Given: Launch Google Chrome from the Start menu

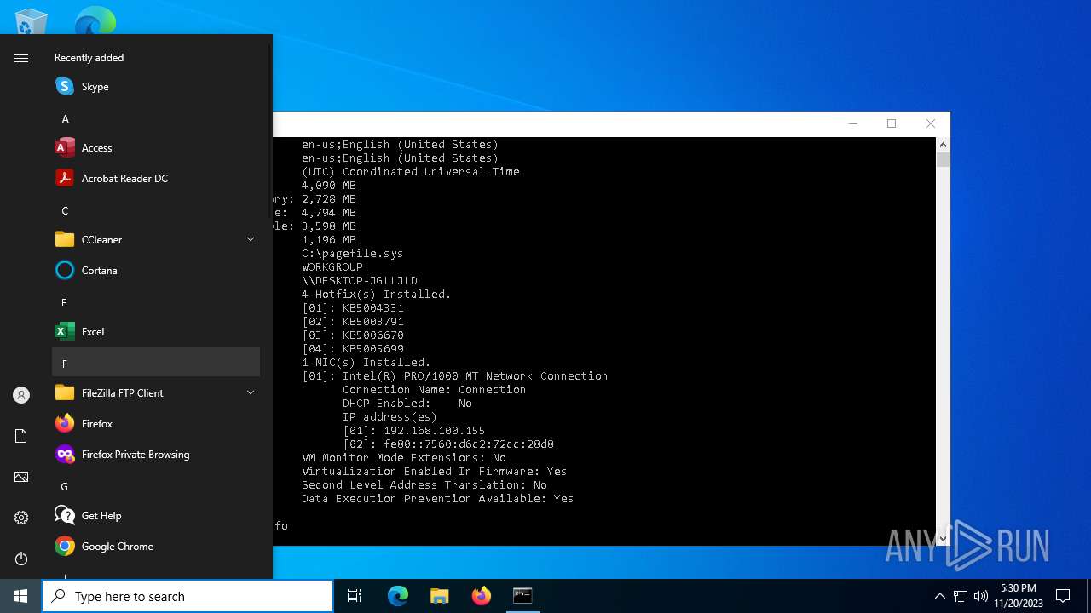Looking at the screenshot, I should tap(156, 547).
